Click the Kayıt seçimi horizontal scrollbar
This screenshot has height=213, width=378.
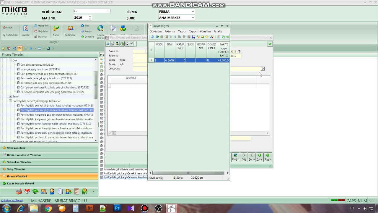188,173
